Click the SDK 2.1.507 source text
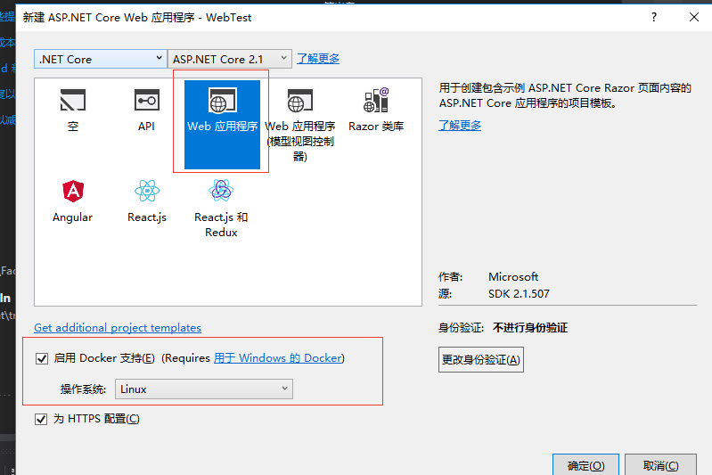712x475 pixels. pyautogui.click(x=519, y=294)
